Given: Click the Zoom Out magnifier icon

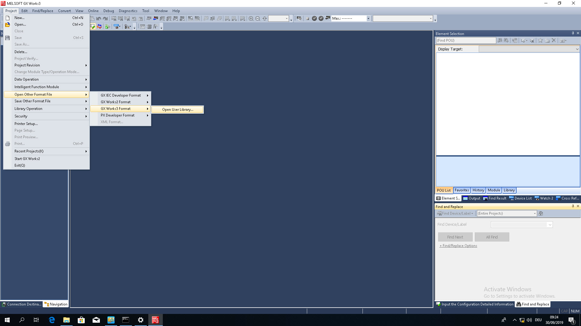Looking at the screenshot, I should (x=258, y=18).
